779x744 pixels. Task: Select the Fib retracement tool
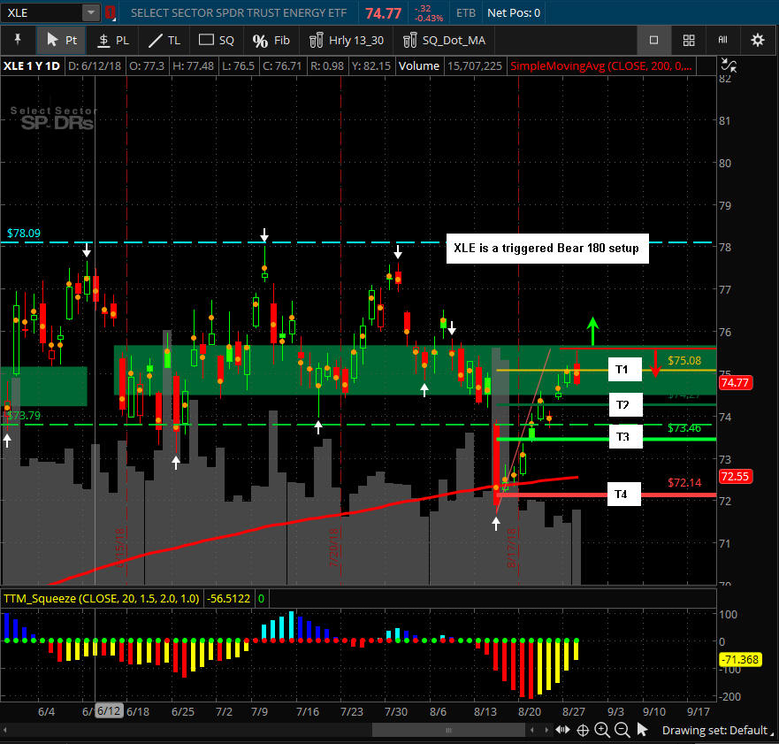pos(271,41)
